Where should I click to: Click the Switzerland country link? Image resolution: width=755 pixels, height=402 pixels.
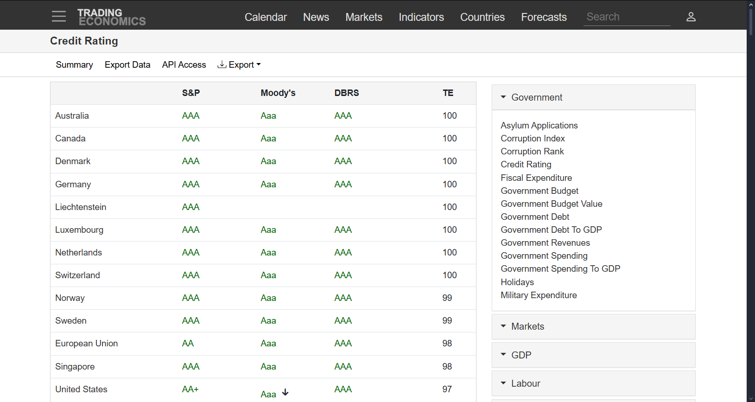(x=77, y=275)
